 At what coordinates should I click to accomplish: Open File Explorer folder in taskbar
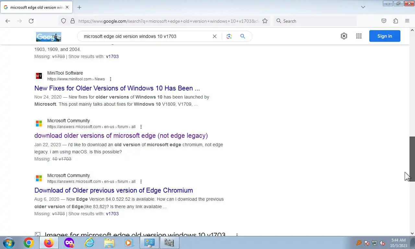pyautogui.click(x=109, y=243)
